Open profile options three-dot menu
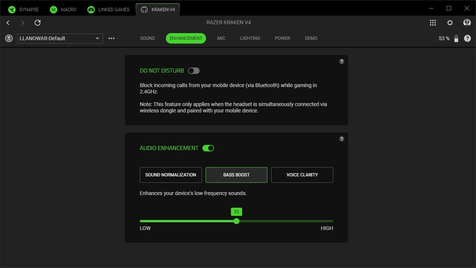The width and height of the screenshot is (476, 268). pos(112,38)
